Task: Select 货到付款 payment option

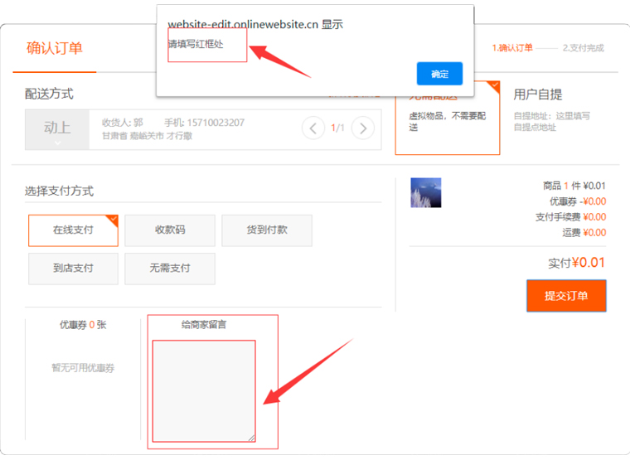Action: (266, 230)
